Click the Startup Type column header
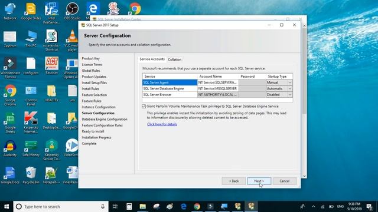The image size is (378, 212). (x=279, y=77)
